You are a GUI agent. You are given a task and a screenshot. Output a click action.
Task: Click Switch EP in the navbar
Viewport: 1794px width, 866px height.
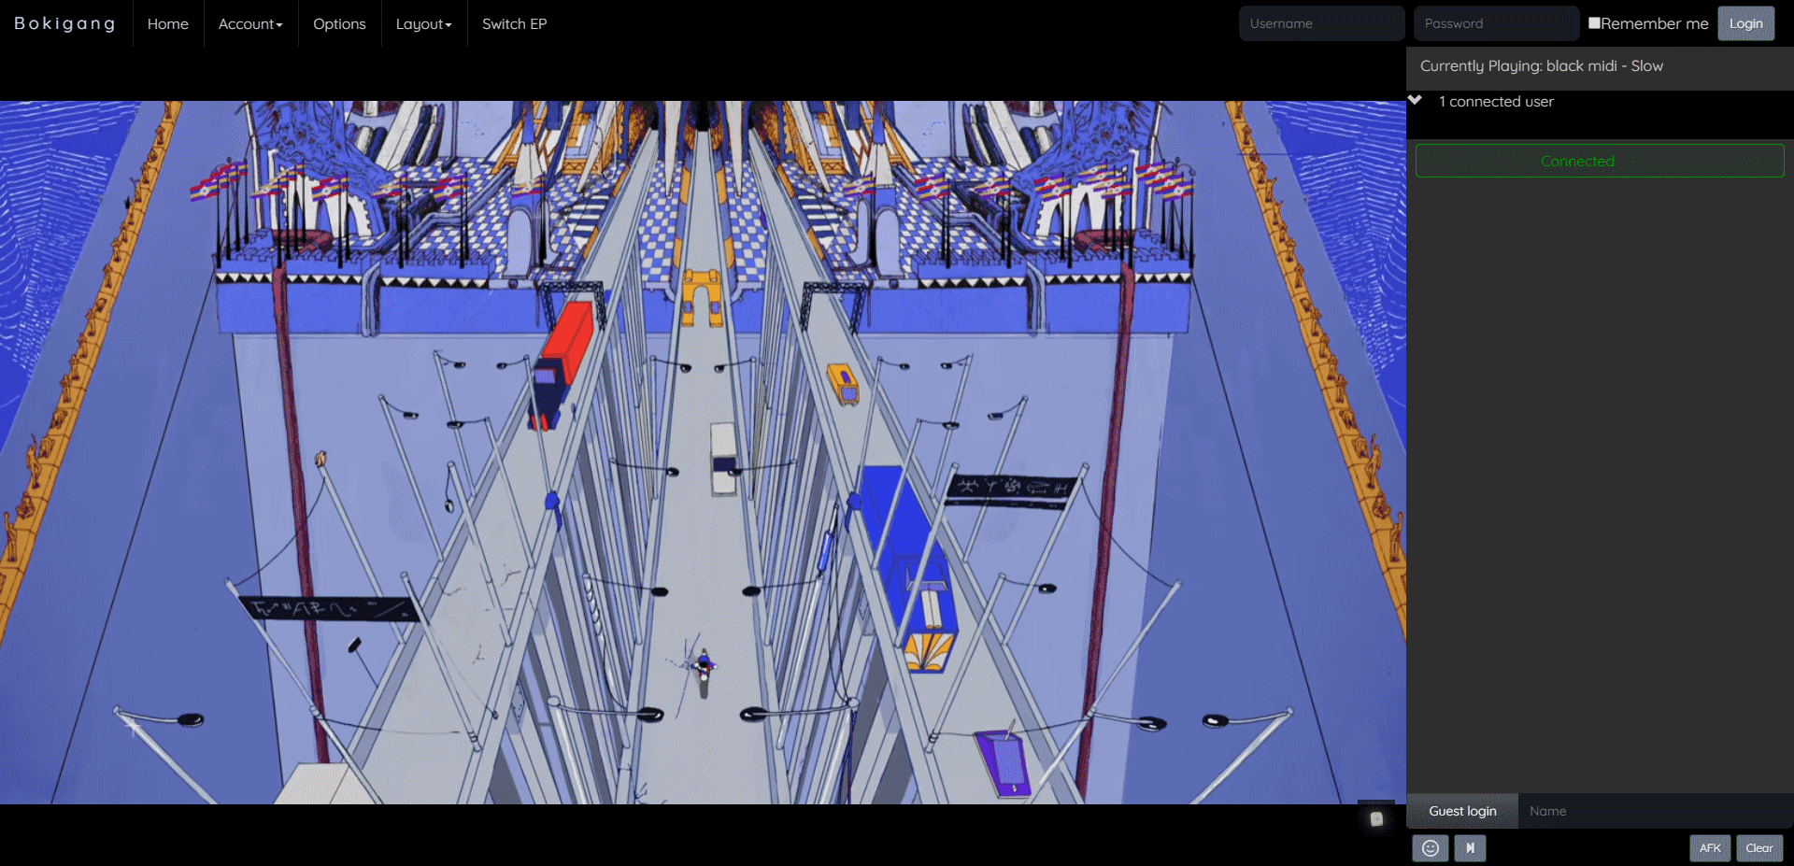point(513,24)
